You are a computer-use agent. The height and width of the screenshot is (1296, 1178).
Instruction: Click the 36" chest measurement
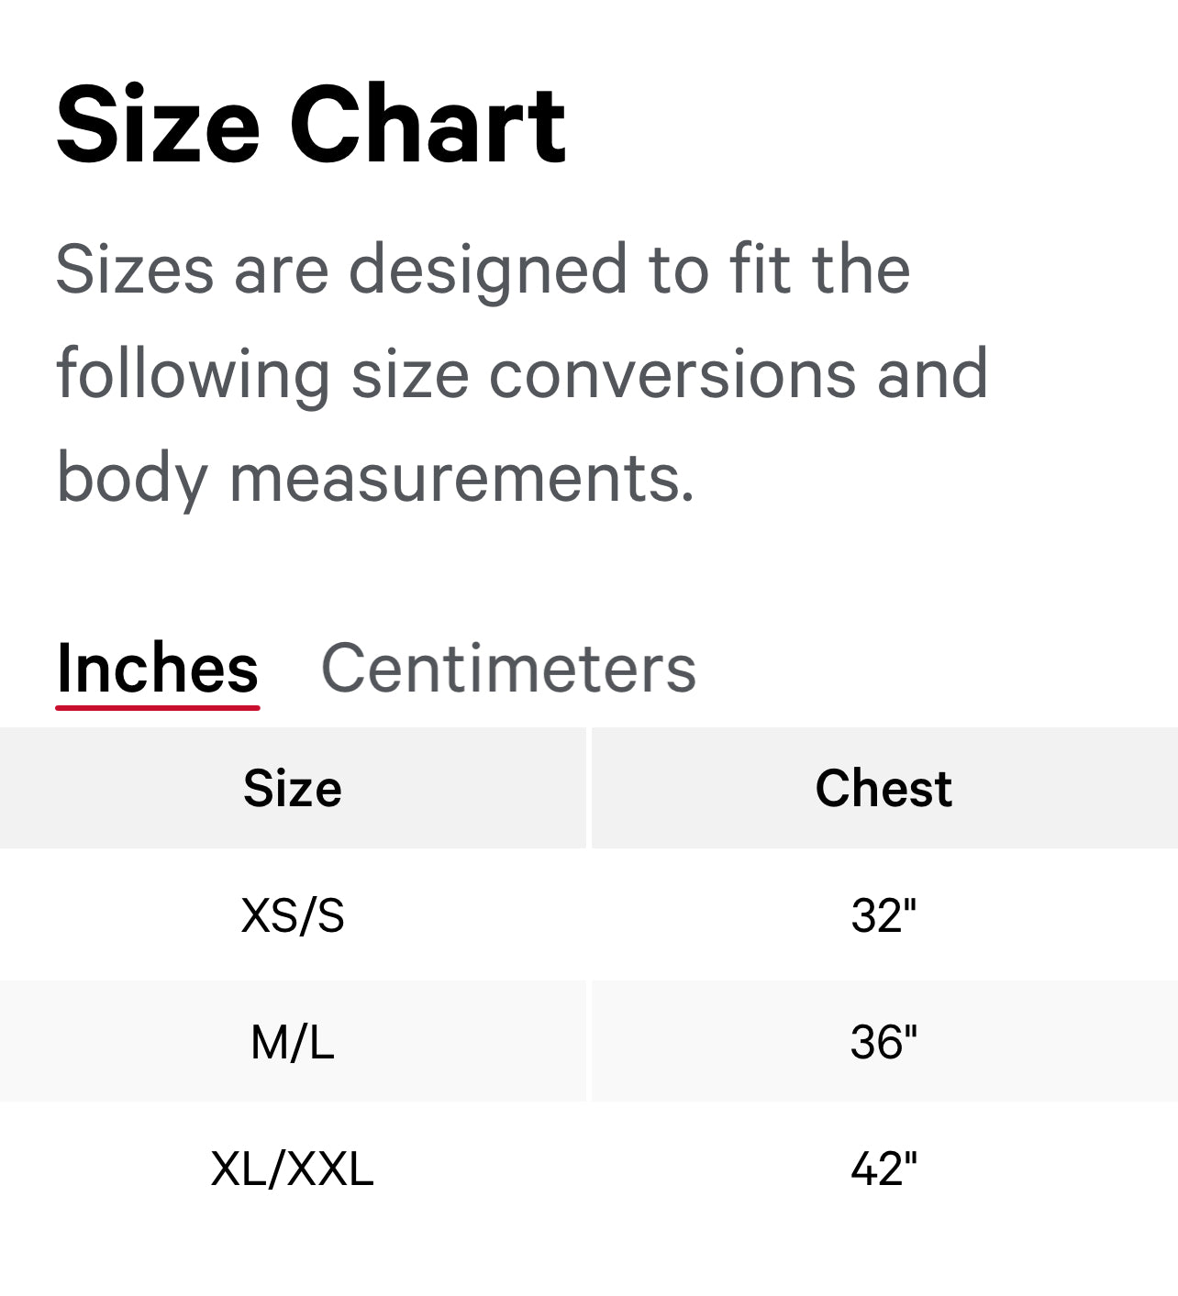(x=883, y=1042)
